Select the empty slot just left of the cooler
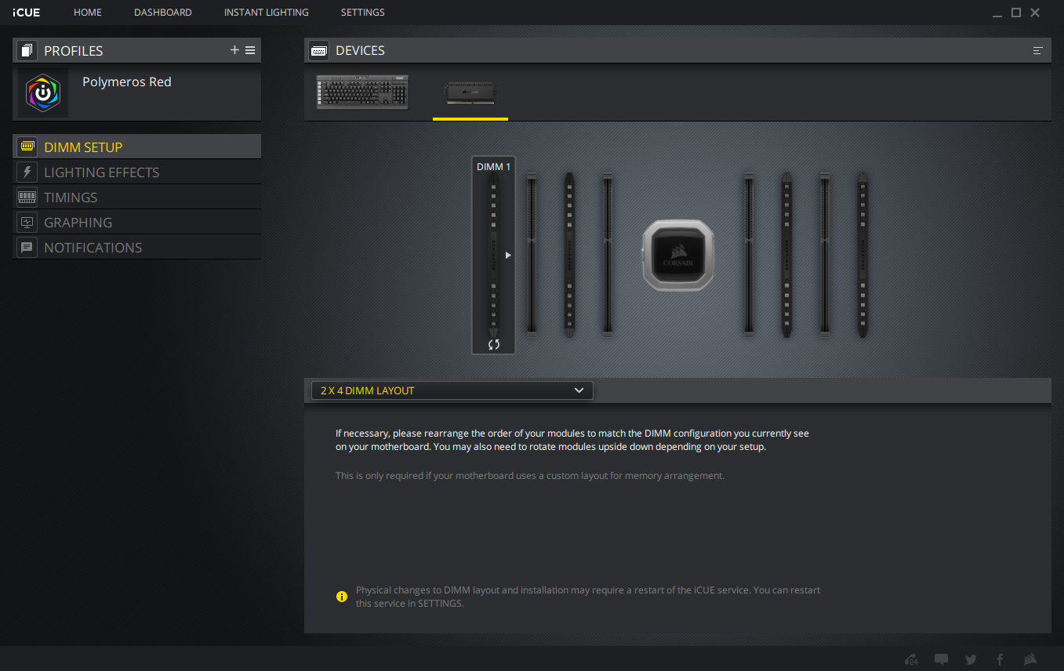Viewport: 1064px width, 671px height. coord(608,255)
